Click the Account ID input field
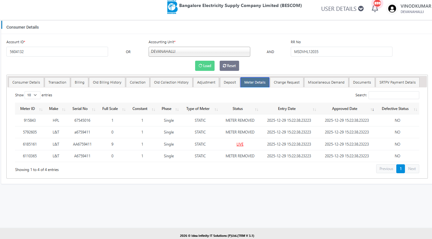The height and width of the screenshot is (239, 432). [x=57, y=51]
